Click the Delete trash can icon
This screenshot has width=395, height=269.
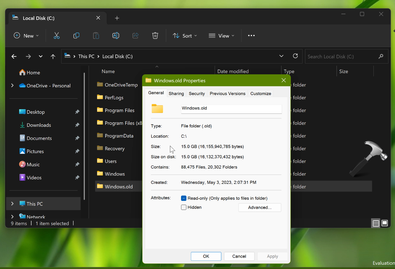[155, 35]
